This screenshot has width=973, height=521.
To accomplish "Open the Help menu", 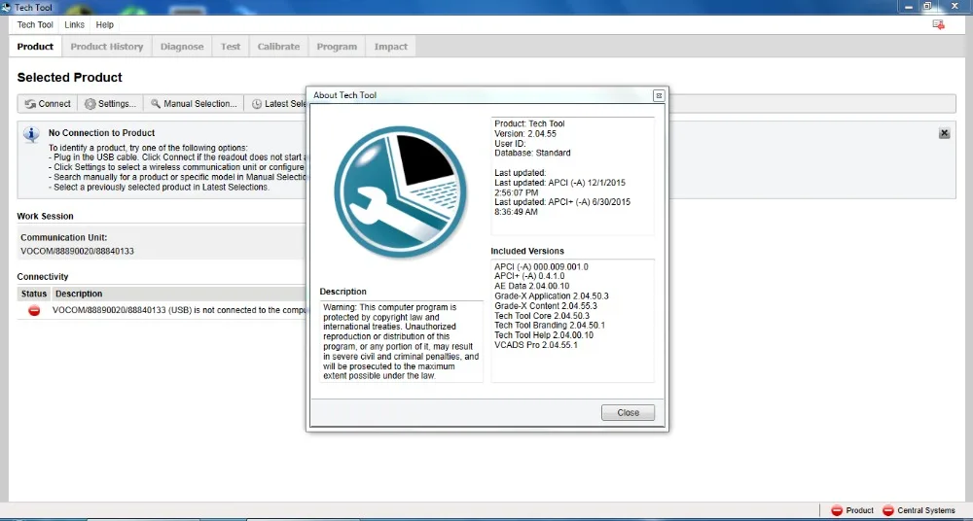I will 105,25.
